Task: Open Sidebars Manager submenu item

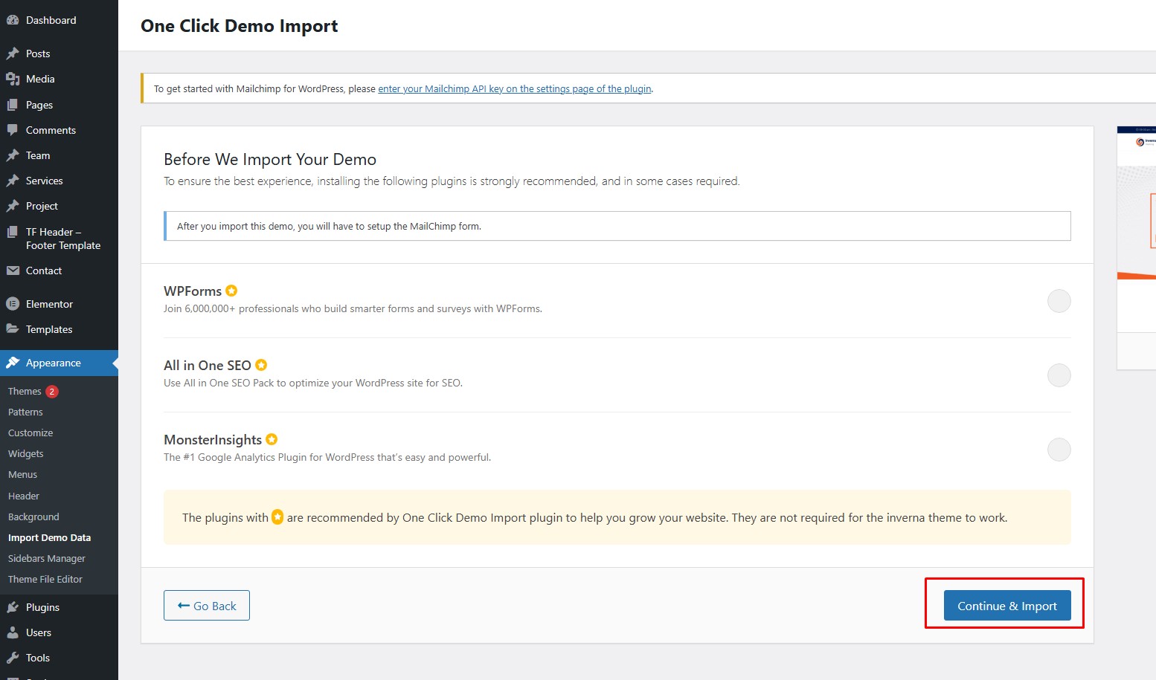Action: 47,559
